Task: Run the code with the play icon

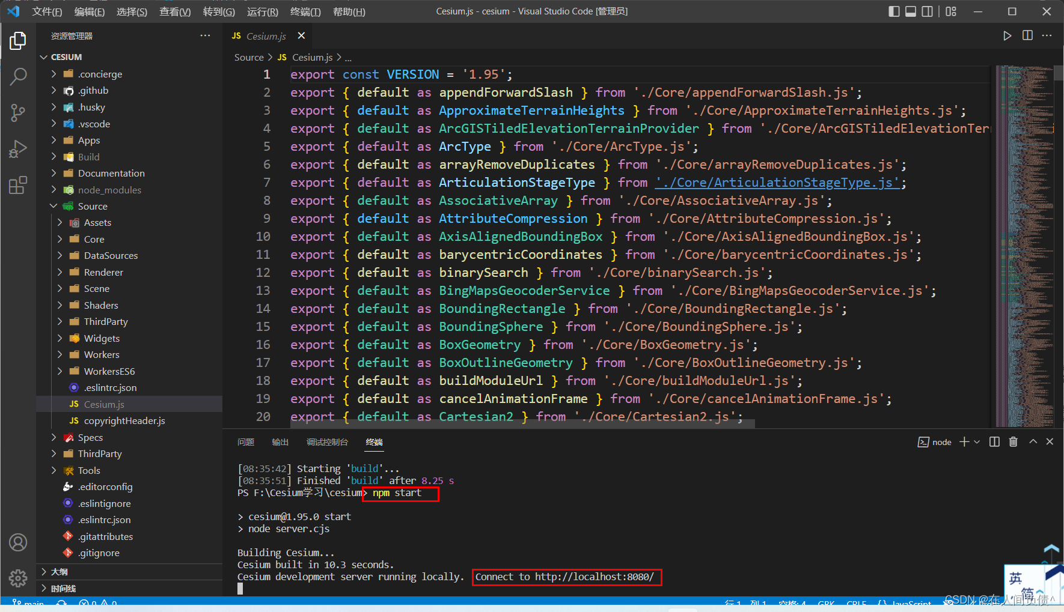Action: coord(1007,36)
